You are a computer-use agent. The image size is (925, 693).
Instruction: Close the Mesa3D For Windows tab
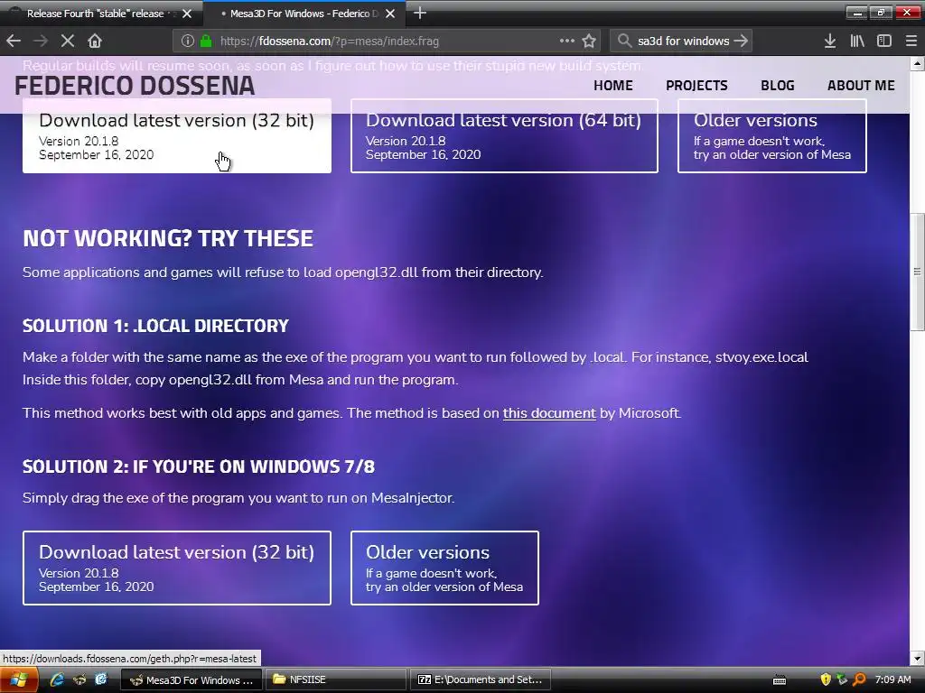390,14
